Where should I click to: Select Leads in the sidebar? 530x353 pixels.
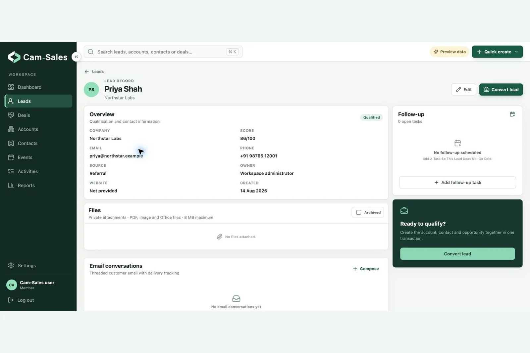click(38, 101)
